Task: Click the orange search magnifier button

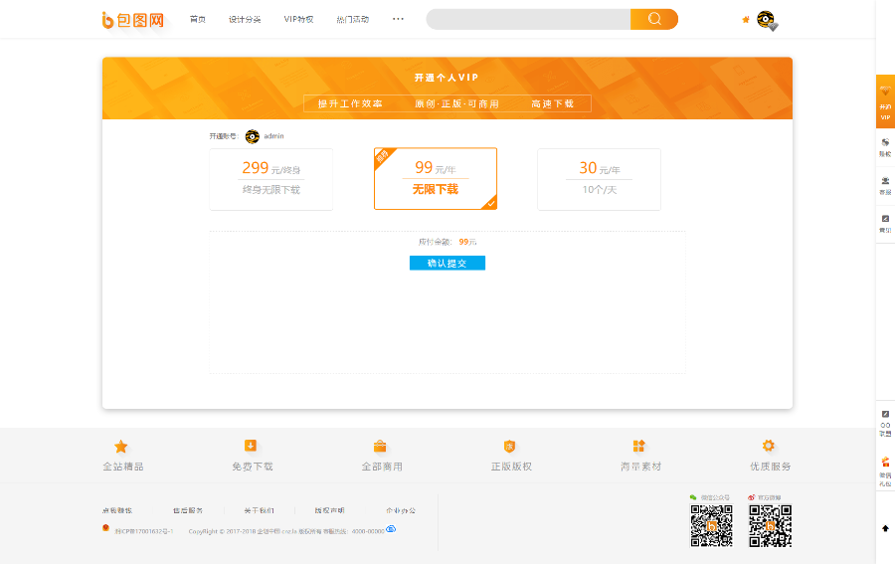Action: point(654,20)
